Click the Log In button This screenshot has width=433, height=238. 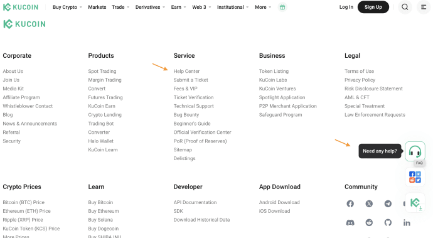(x=346, y=7)
